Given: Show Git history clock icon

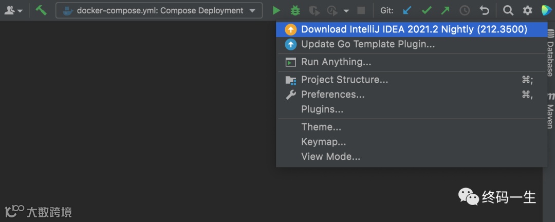Looking at the screenshot, I should (x=465, y=10).
